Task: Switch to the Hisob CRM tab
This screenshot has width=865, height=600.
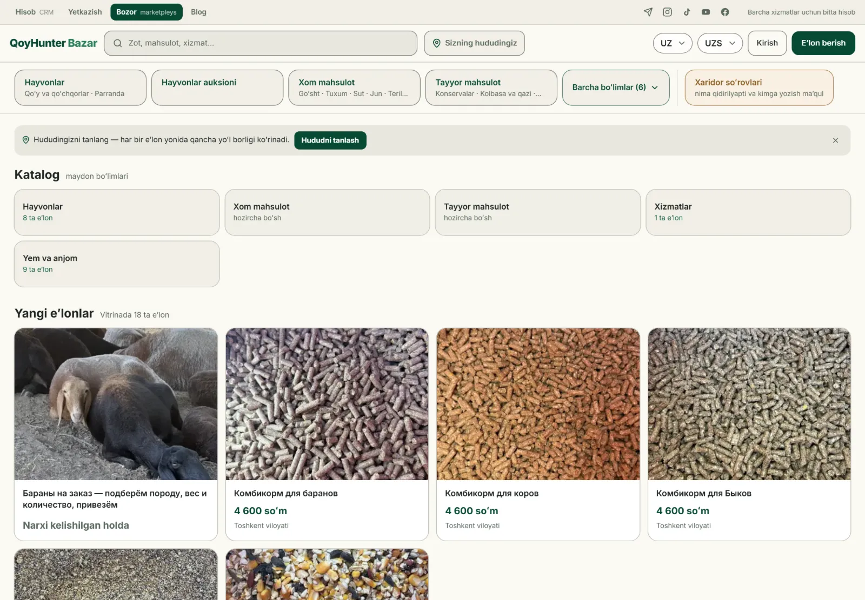Action: click(x=35, y=12)
